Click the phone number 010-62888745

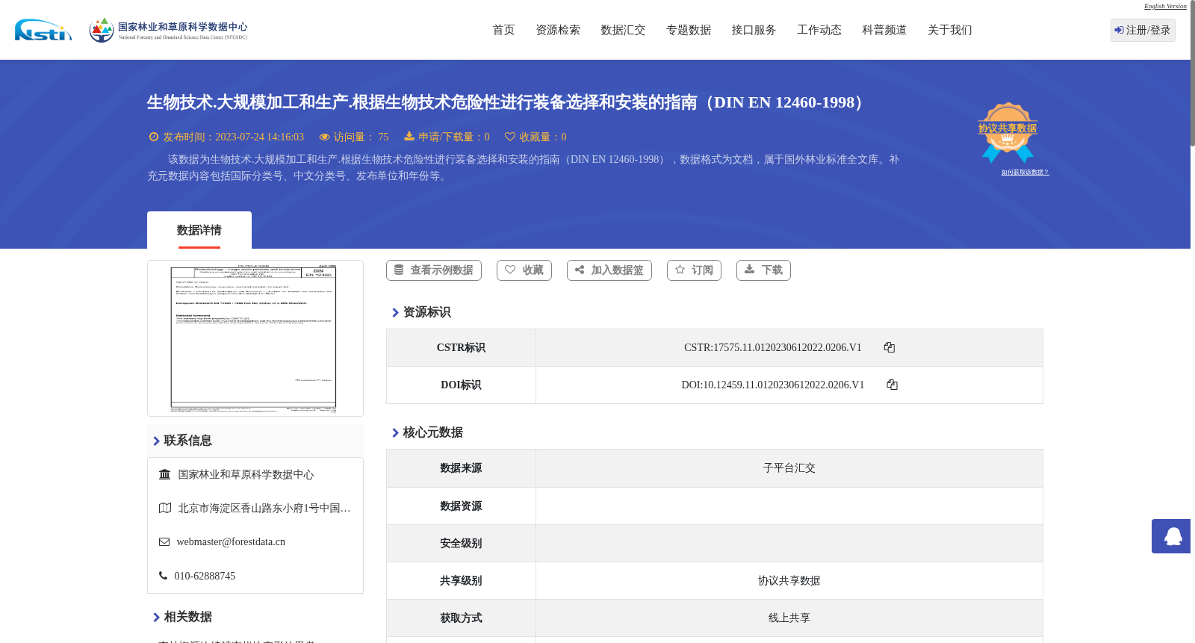(x=205, y=576)
